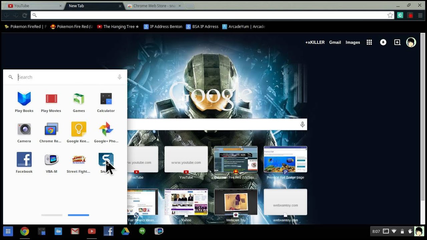Click battery icon in system tray
This screenshot has width=427, height=240.
[x=402, y=231]
